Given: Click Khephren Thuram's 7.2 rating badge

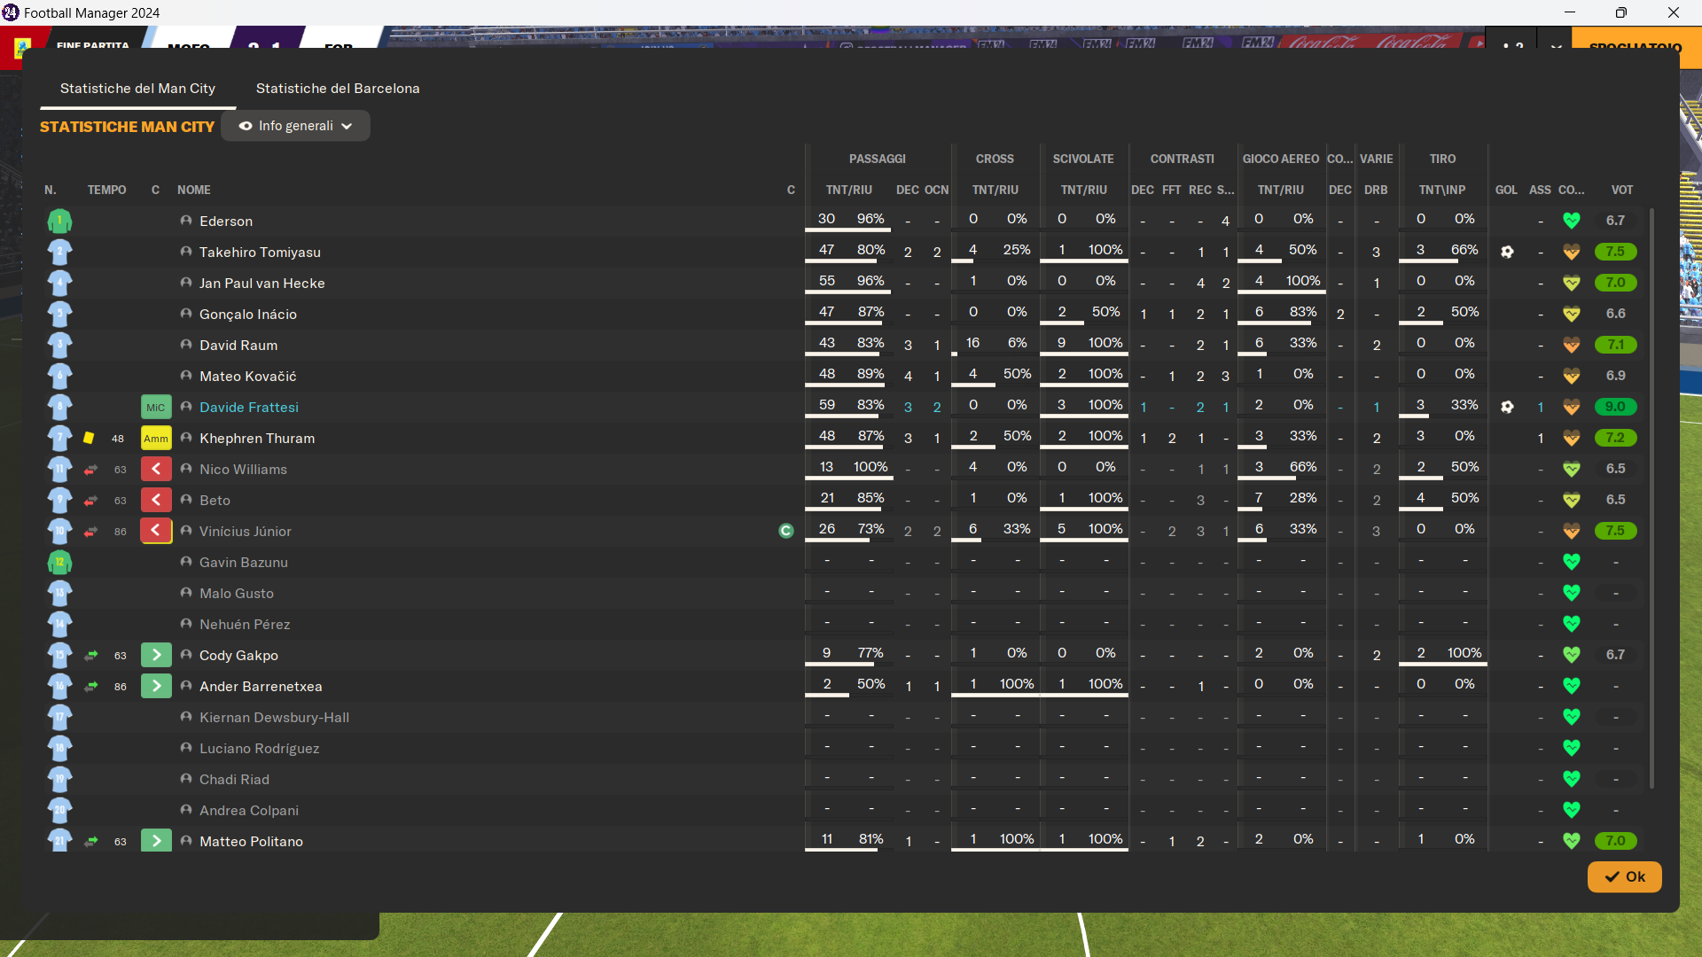Looking at the screenshot, I should pos(1615,438).
